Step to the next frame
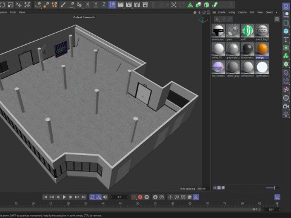The image size is (291, 218). click(71, 197)
